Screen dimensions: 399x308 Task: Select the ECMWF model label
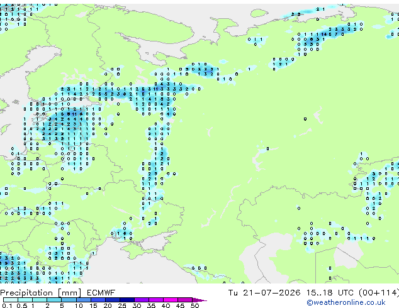coord(101,293)
